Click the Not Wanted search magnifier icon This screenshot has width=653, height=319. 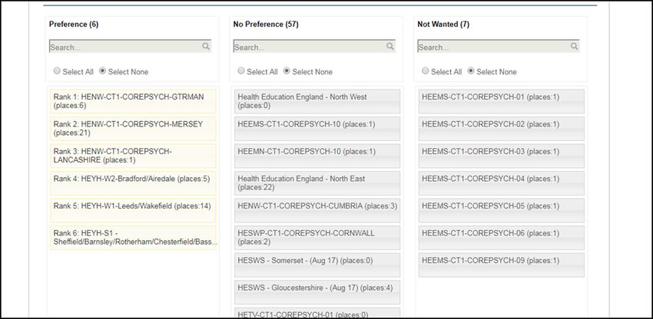coord(574,47)
